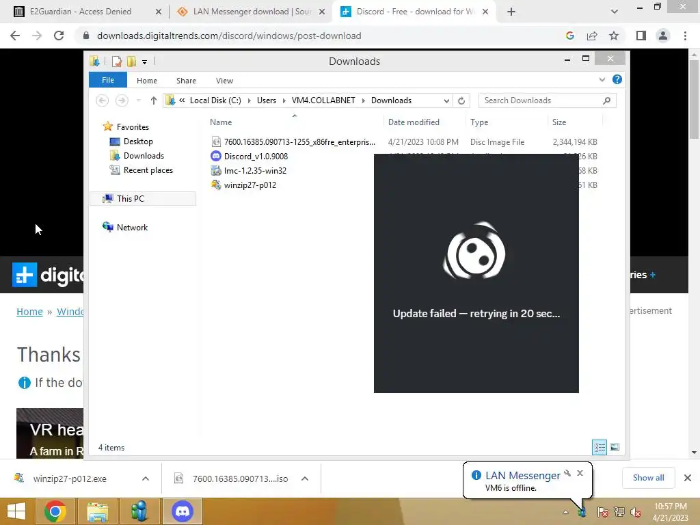Open View ribbon tab
Image resolution: width=700 pixels, height=525 pixels.
[224, 81]
